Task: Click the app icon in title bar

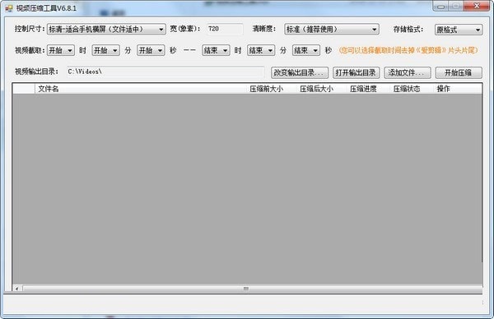Action: click(8, 8)
